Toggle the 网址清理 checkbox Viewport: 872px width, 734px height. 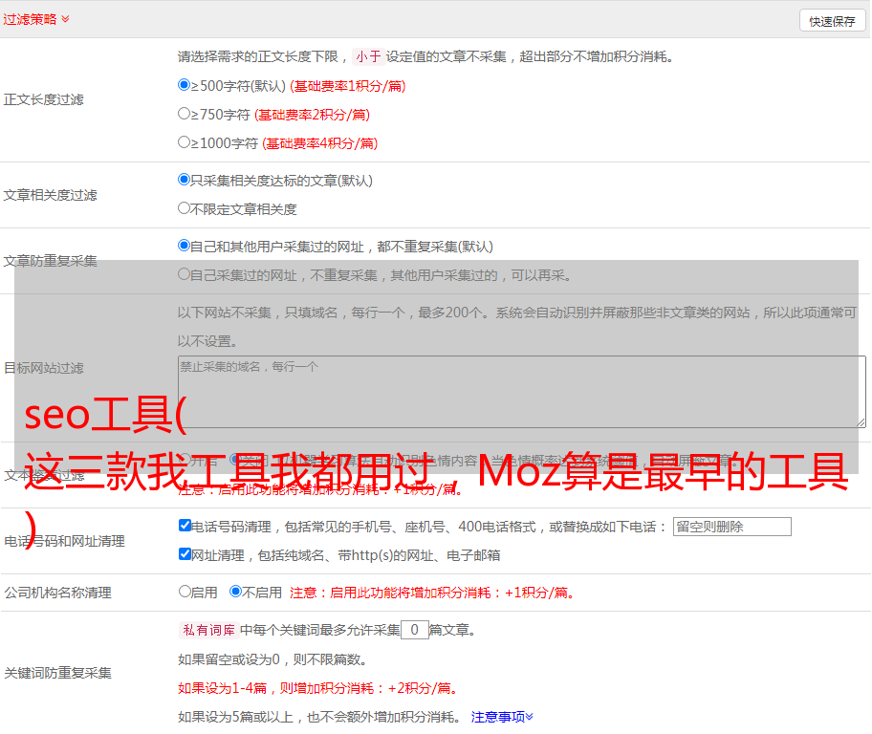tap(185, 553)
